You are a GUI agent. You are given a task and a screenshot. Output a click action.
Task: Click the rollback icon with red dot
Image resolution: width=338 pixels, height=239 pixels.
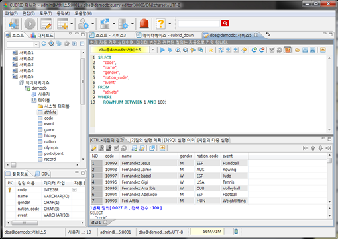point(262,50)
